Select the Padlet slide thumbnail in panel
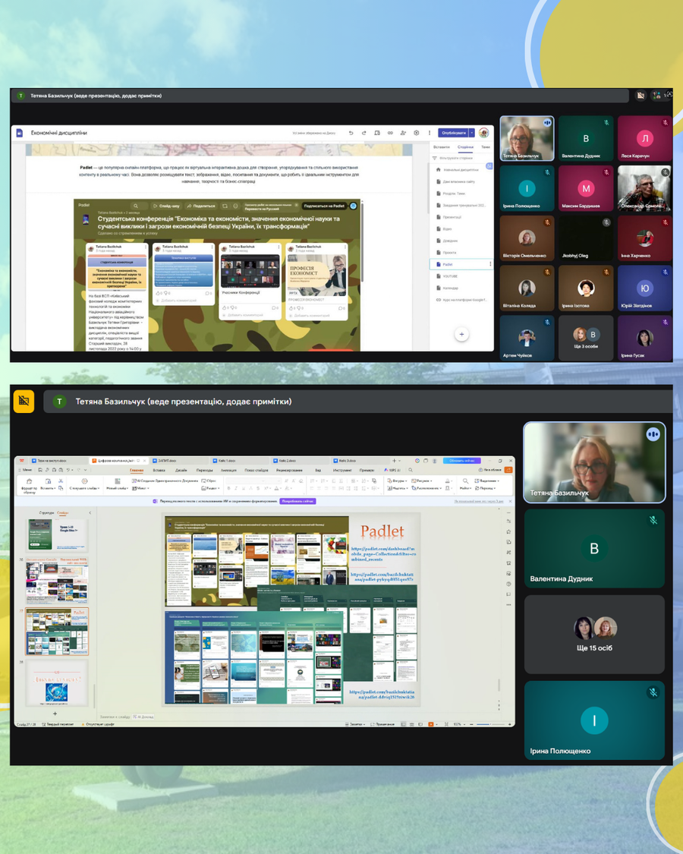Image resolution: width=683 pixels, height=854 pixels. pos(58,631)
